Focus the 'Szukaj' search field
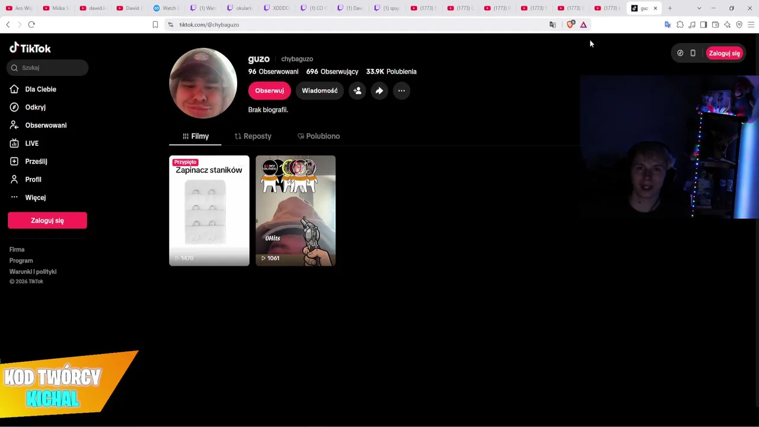This screenshot has width=759, height=427. pos(48,68)
